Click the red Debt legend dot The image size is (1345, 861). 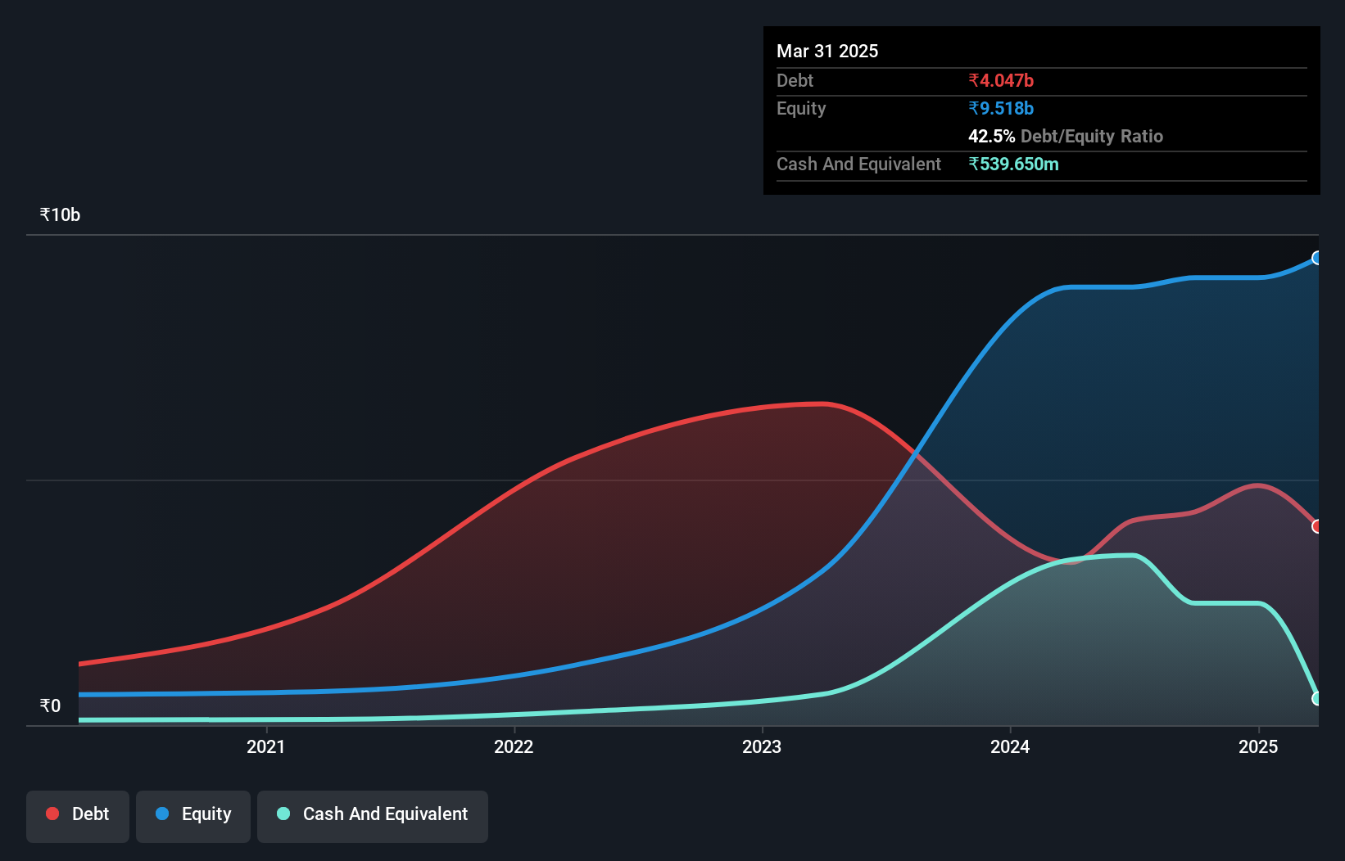(52, 814)
